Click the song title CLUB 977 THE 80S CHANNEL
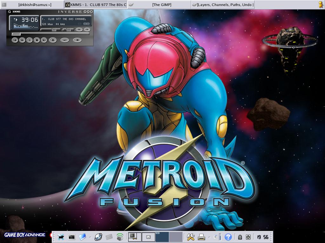325x243 pixels. click(x=67, y=19)
